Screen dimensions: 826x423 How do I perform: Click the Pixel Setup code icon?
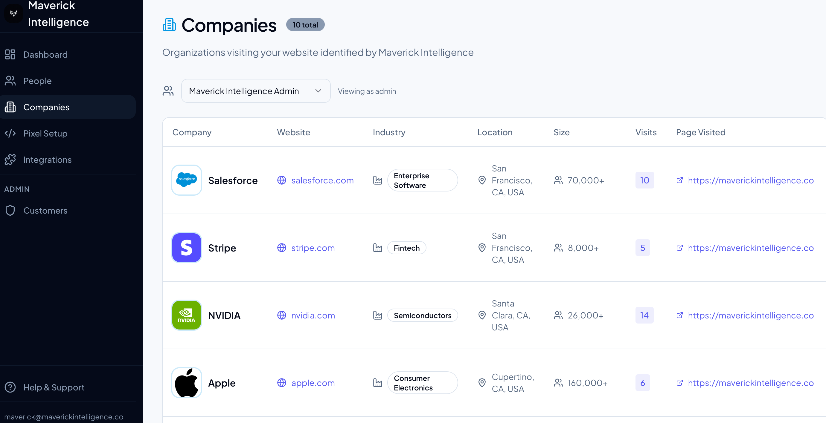[x=10, y=133]
